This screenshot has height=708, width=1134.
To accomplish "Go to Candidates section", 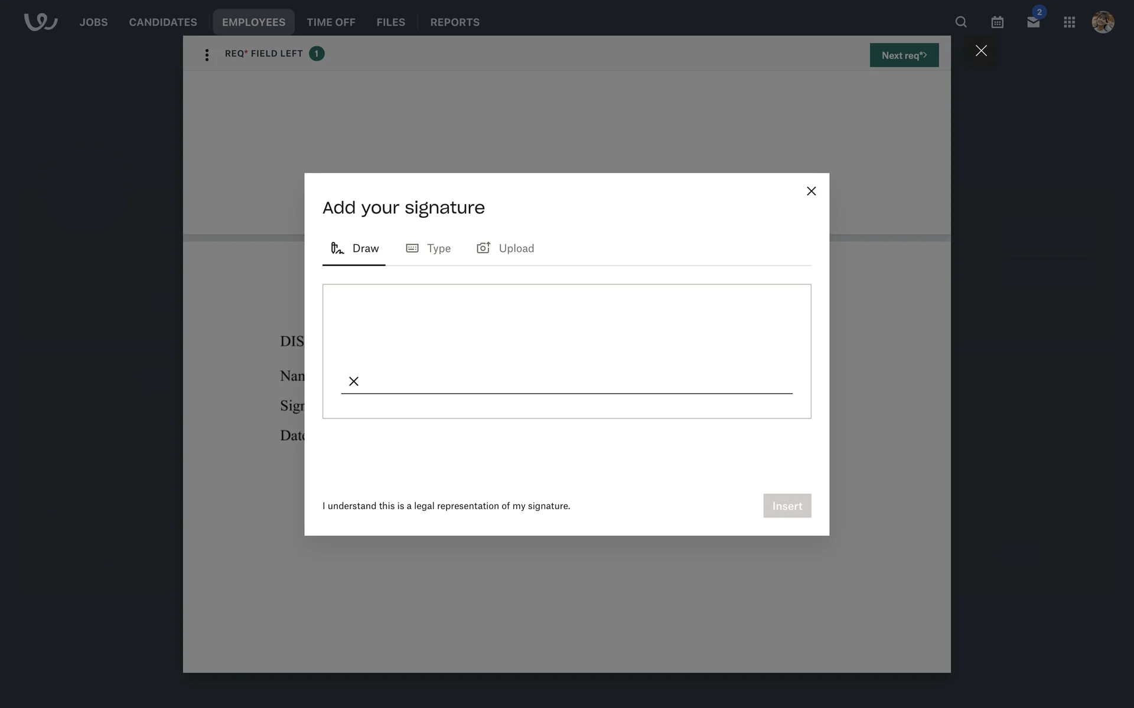I will 163,22.
